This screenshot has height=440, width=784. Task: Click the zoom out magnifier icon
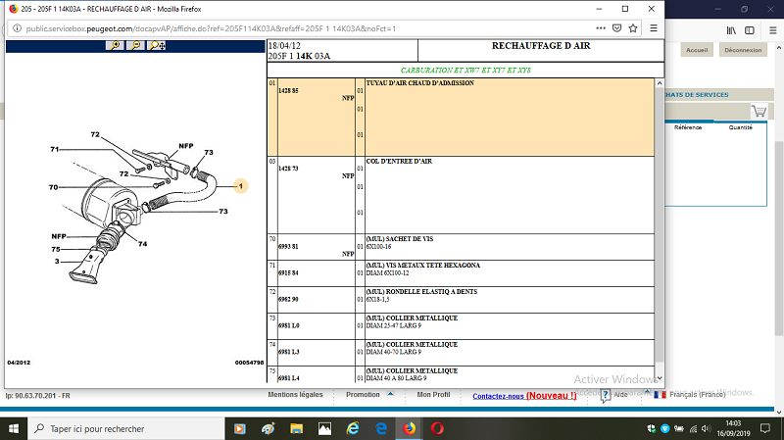point(136,45)
